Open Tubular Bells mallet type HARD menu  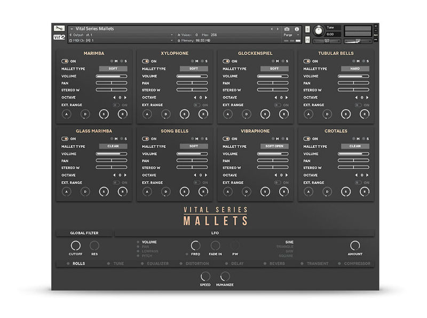tap(355, 69)
